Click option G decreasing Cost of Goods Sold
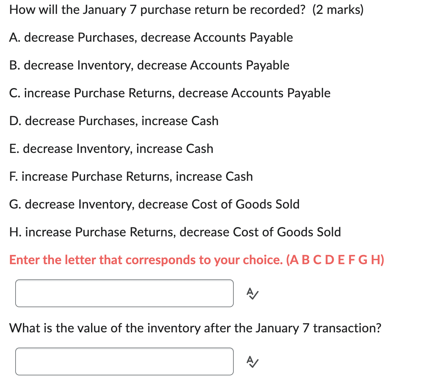Screen dimensions: 435x384 point(154,204)
